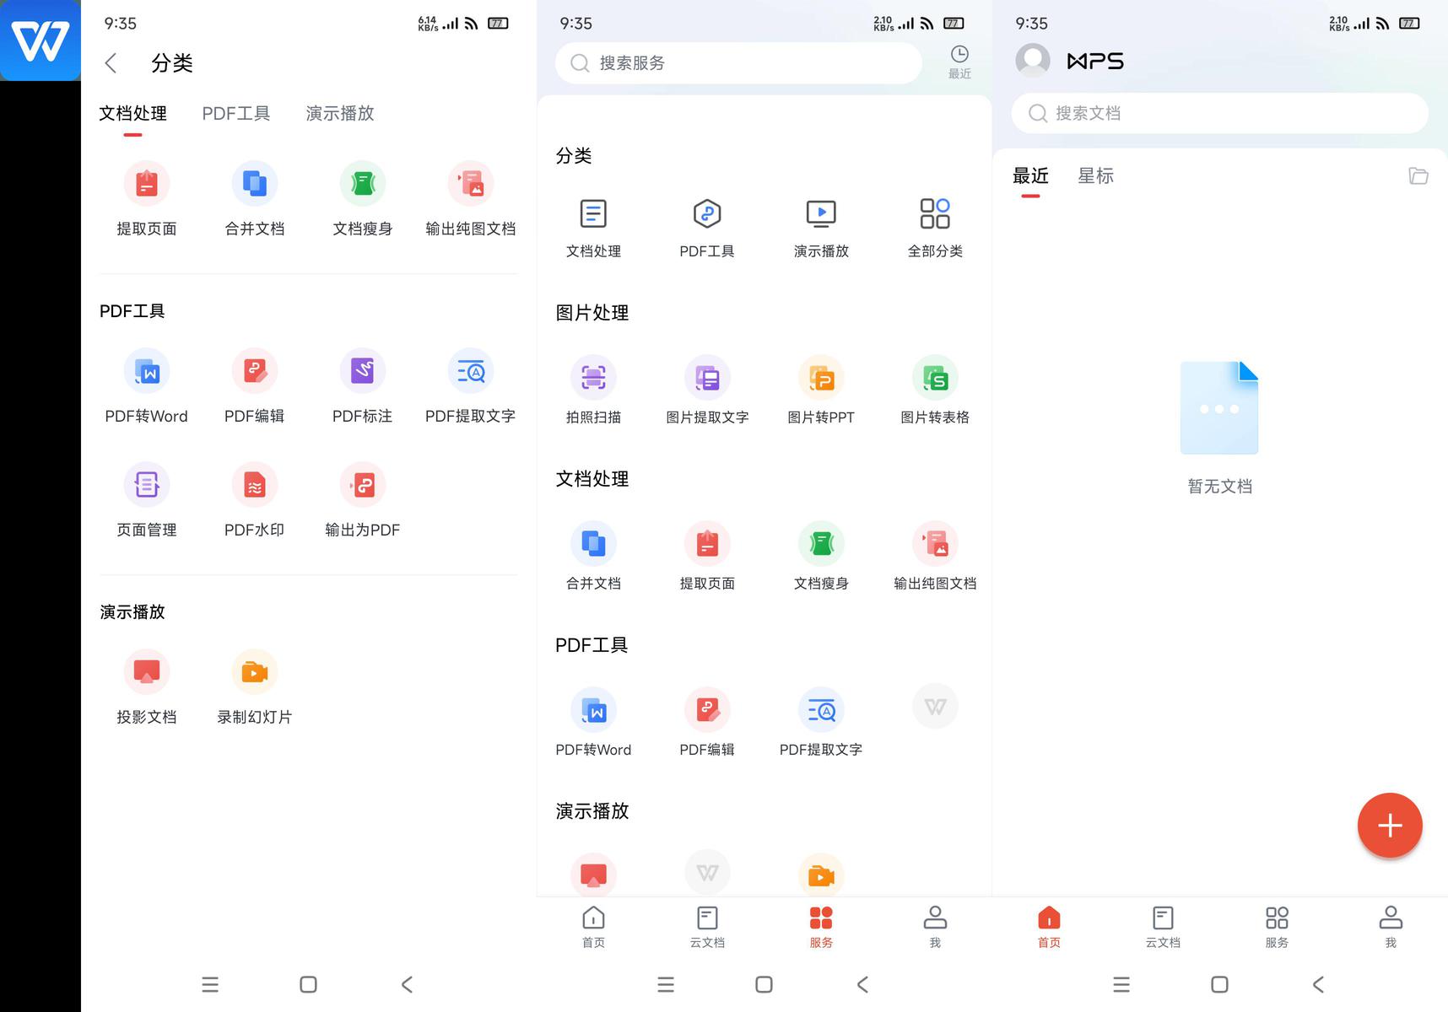Screen dimensions: 1448x1012
Task: Open the 最近 history clock icon
Action: [959, 62]
